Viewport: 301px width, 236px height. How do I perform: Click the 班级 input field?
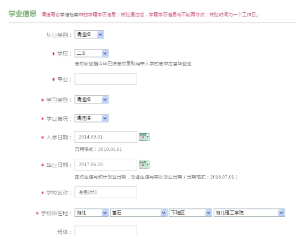tap(106, 231)
